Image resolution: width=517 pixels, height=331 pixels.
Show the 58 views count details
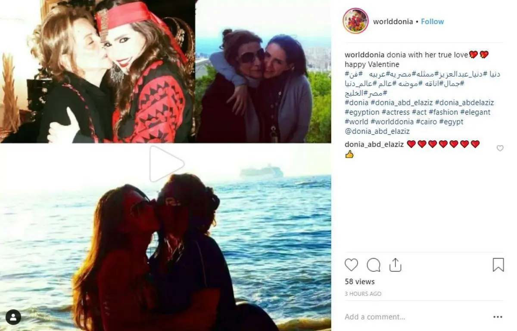360,282
